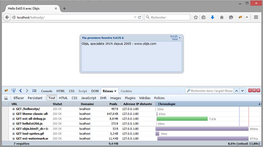263x147 pixels.
Task: Click the Rechercher search field
Action: coord(168,17)
